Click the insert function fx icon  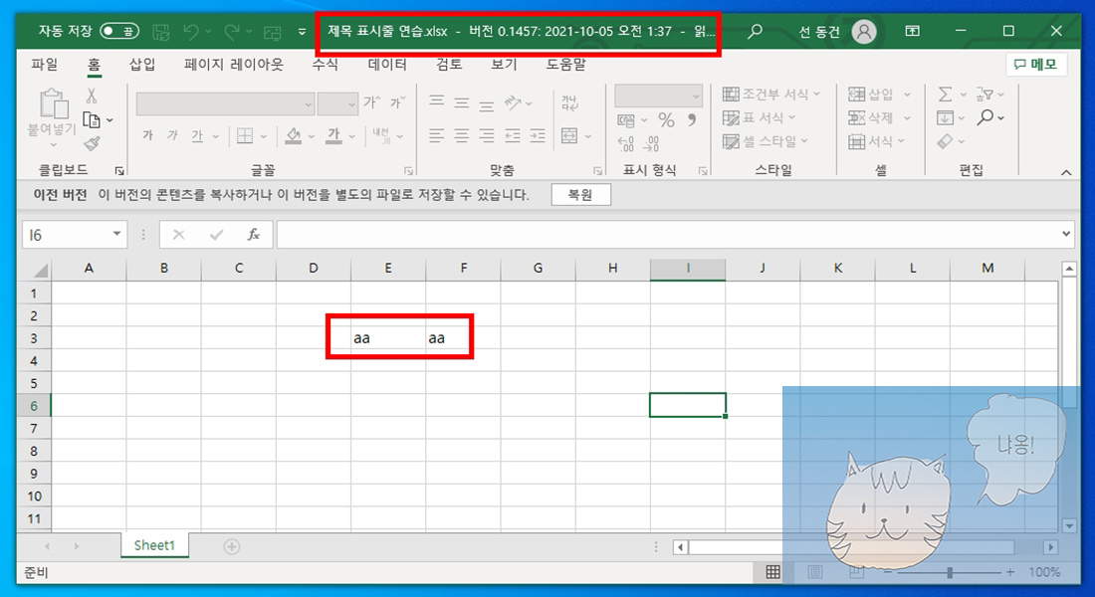(x=254, y=235)
